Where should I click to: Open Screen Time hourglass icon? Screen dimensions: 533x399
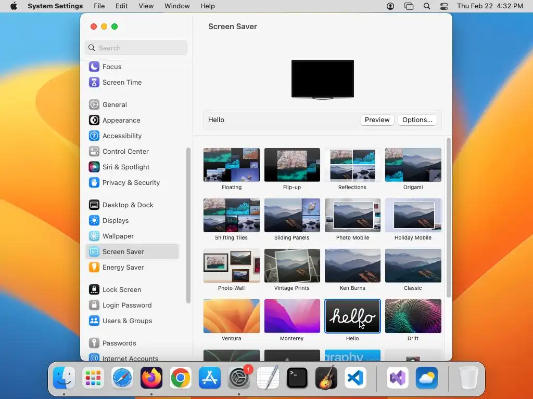pyautogui.click(x=94, y=82)
